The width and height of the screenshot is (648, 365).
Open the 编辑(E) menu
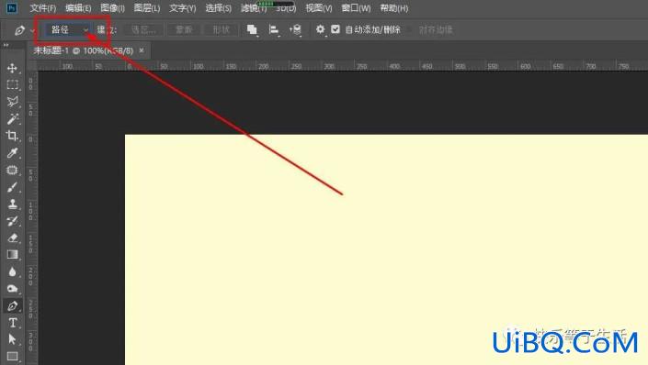click(78, 8)
